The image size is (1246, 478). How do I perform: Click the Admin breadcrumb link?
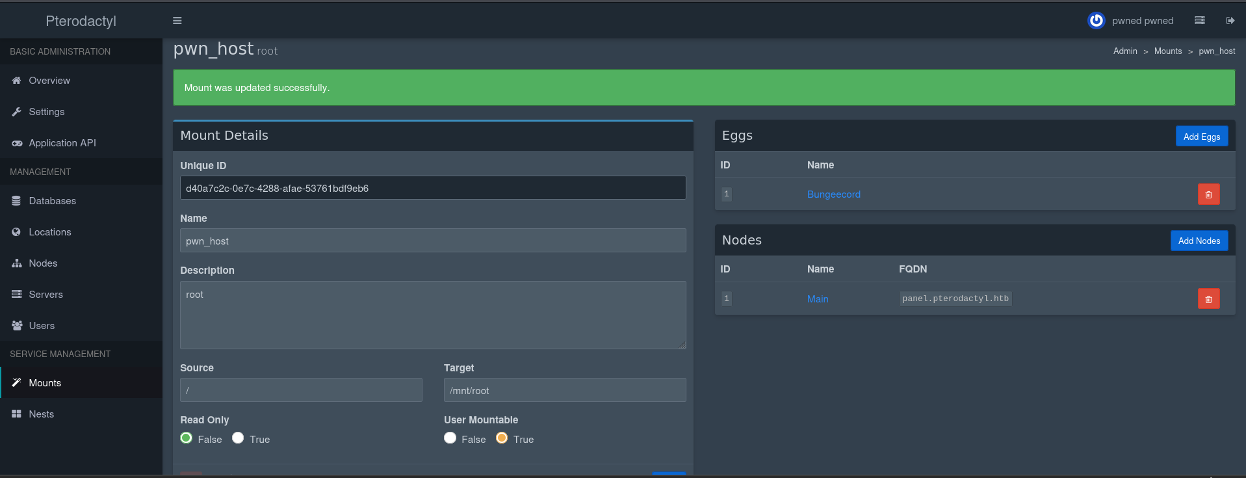(x=1125, y=51)
